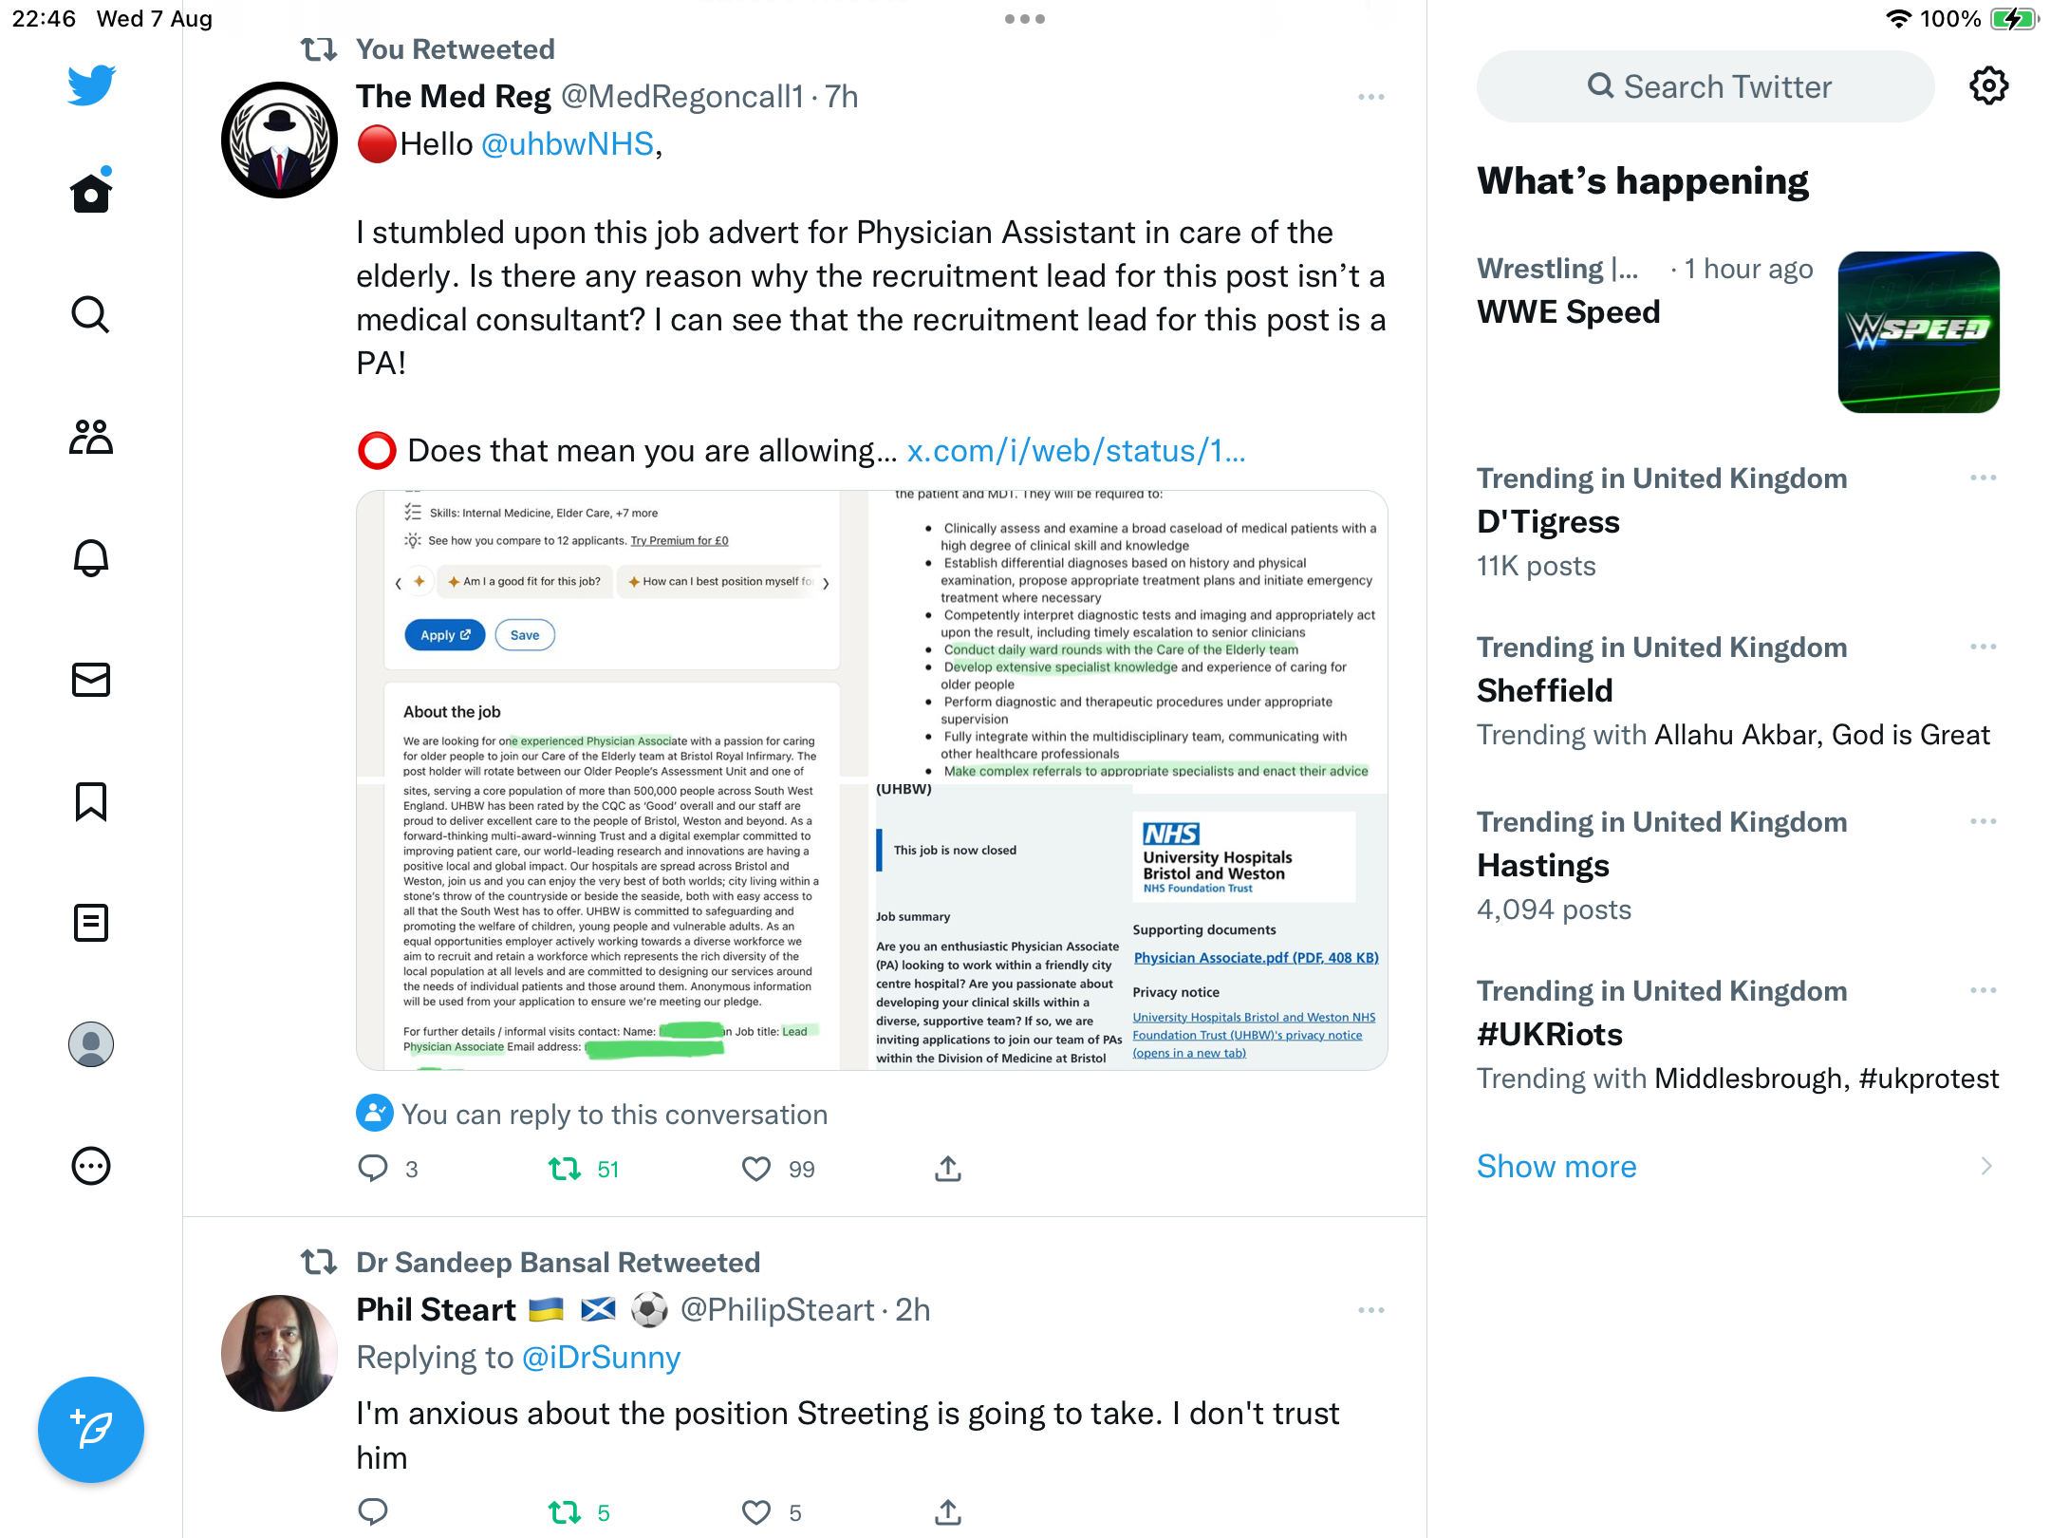Undo retweet on The Med Reg tweet
This screenshot has height=1538, width=2050.
[x=566, y=1169]
